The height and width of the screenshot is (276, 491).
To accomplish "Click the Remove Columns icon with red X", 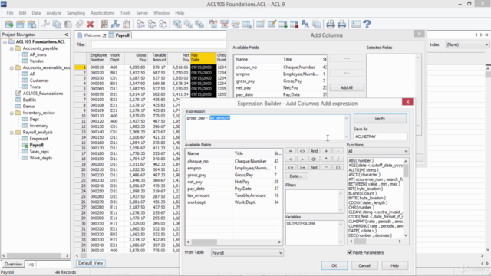I will (x=294, y=24).
